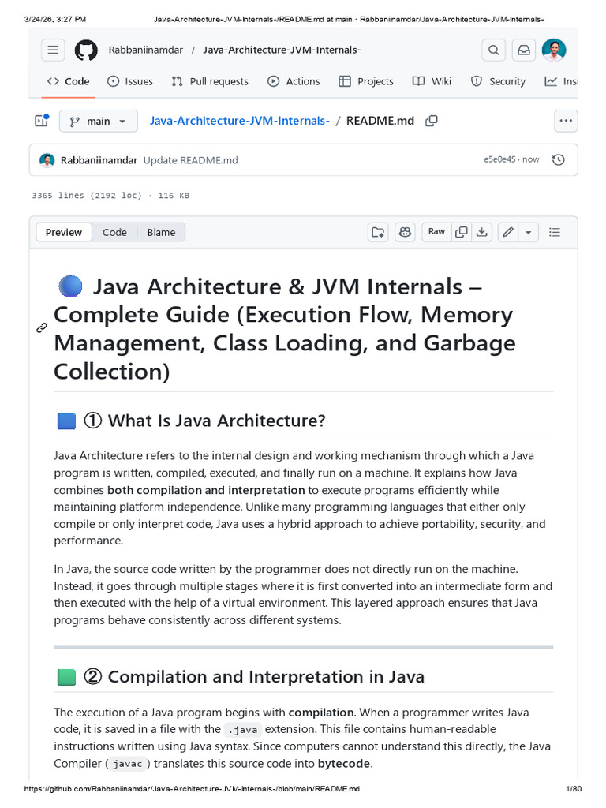This screenshot has width=606, height=808.
Task: Open the outline list icon
Action: 555,232
